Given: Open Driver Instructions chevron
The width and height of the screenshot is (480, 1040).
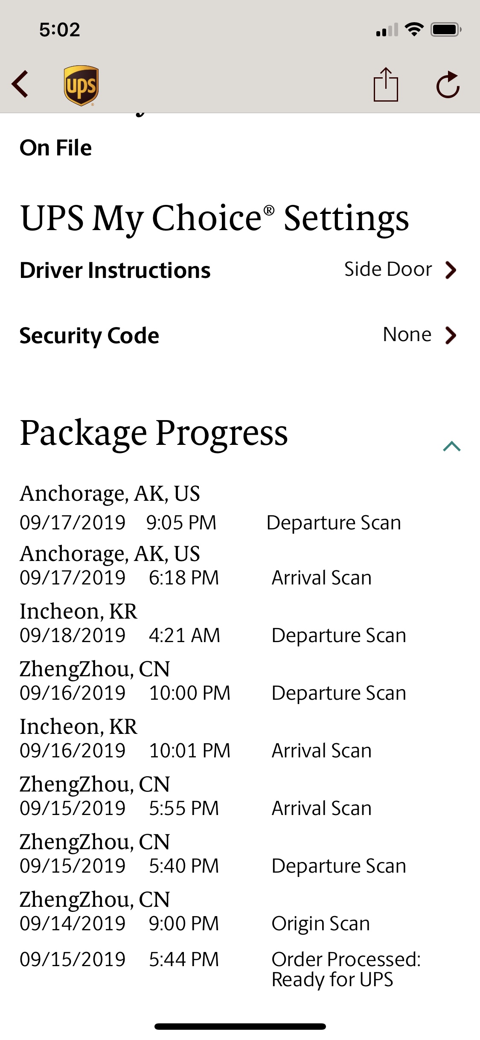Looking at the screenshot, I should point(451,270).
